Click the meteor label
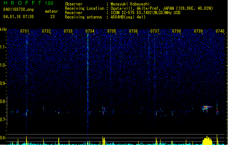Screen dimensions: 228x145 [51, 11]
